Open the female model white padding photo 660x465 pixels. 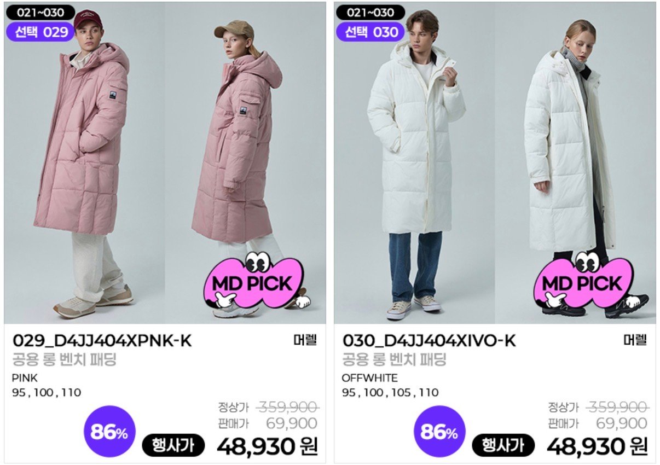click(x=575, y=162)
